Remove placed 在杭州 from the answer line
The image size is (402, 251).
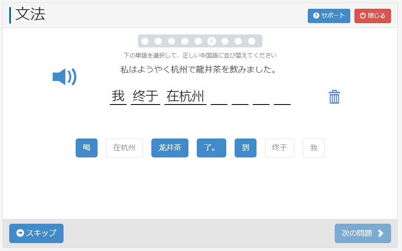click(185, 97)
